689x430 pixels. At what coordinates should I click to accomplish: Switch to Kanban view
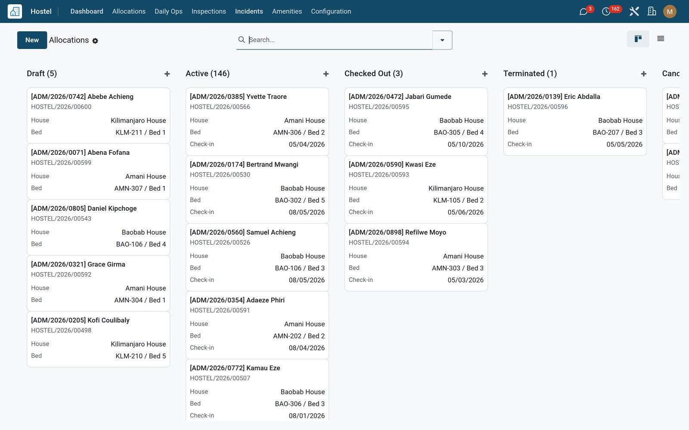638,39
